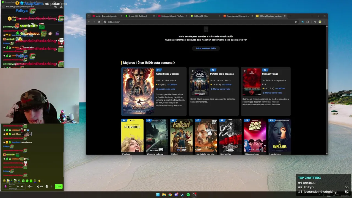This screenshot has width=352, height=198.
Task: Rate Avatar: Fuego y Cenizas with Calificar
Action: (x=172, y=85)
